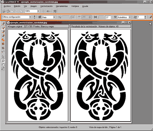The image size is (153, 131).
Task: Open the Ventana menu
Action: point(75,6)
